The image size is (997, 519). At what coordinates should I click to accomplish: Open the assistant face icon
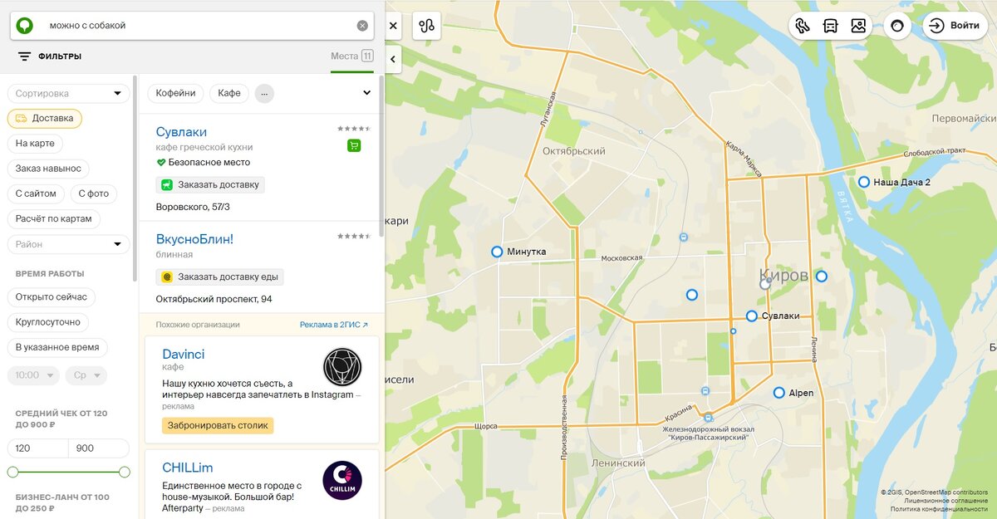point(897,26)
